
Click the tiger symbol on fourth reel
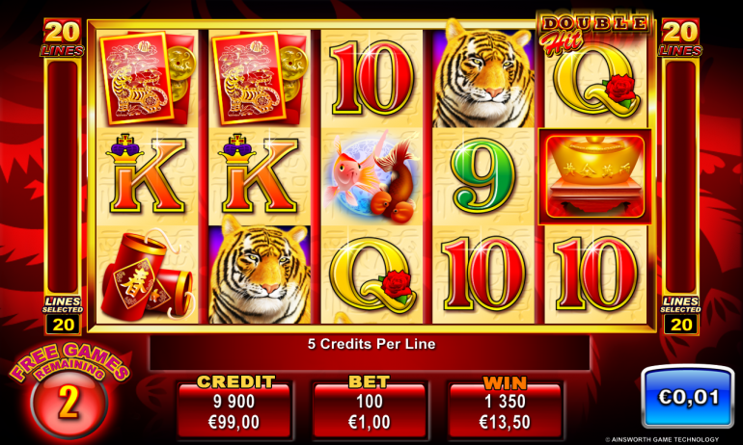(483, 76)
